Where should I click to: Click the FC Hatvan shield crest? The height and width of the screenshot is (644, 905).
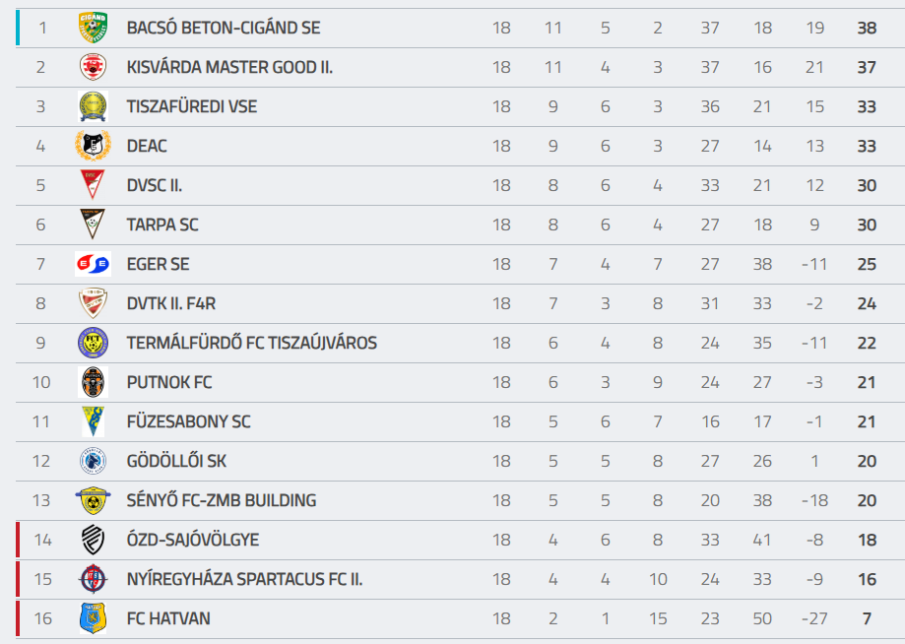[x=94, y=618]
